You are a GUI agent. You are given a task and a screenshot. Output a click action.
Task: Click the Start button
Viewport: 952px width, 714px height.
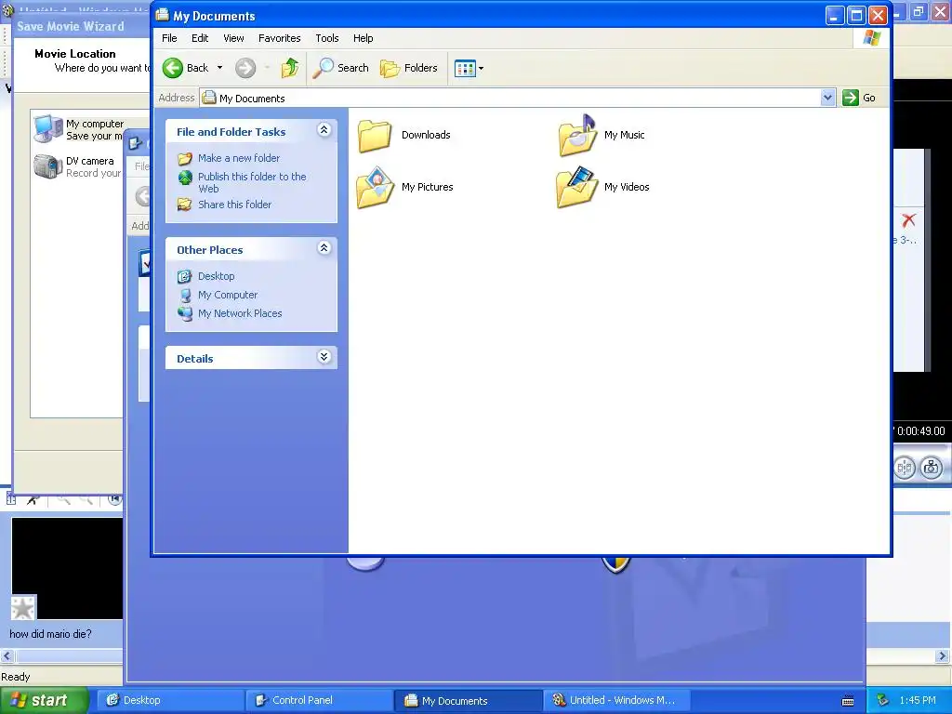pos(44,700)
